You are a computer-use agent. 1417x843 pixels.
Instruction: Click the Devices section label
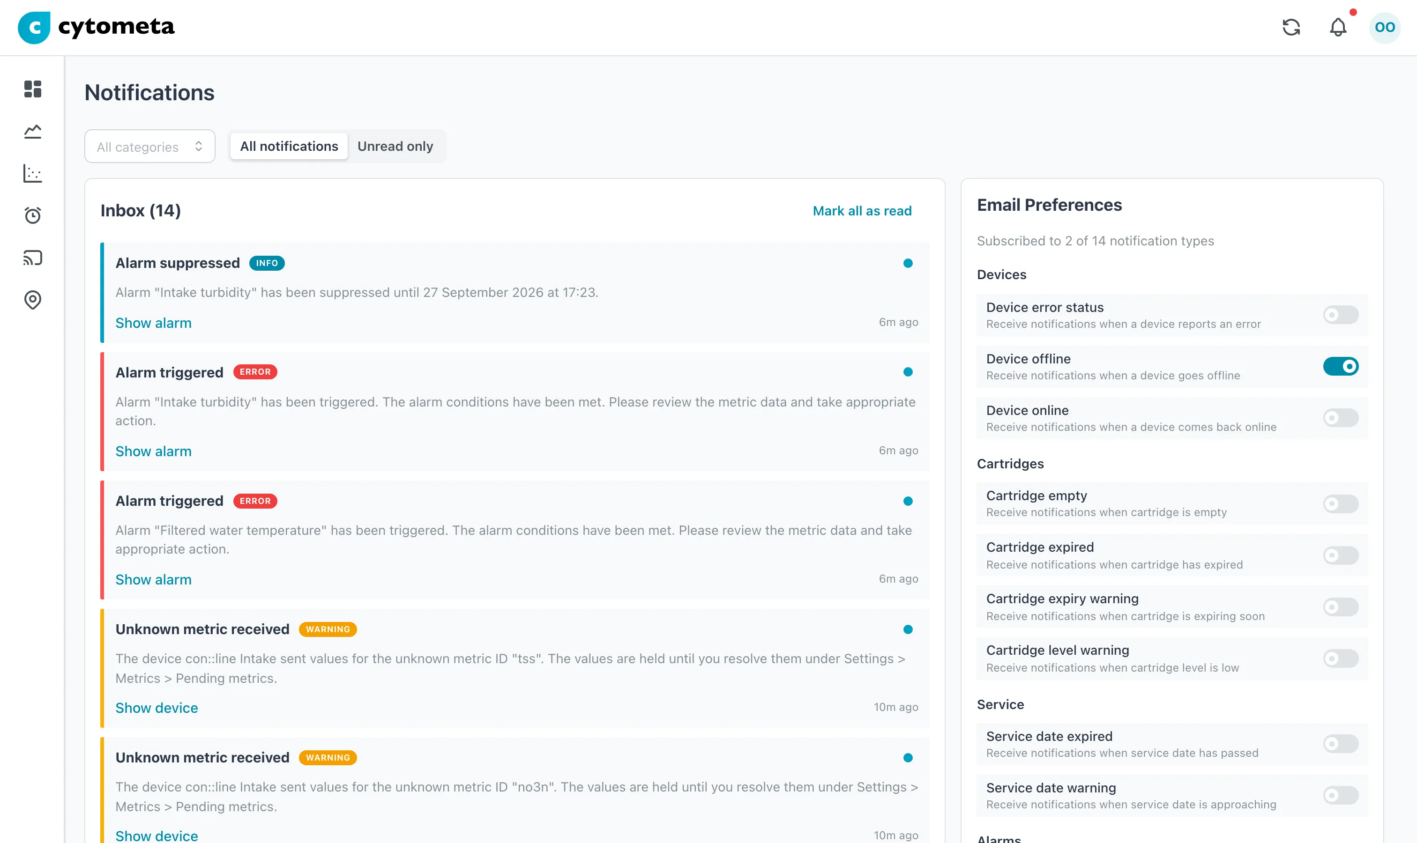coord(1001,275)
